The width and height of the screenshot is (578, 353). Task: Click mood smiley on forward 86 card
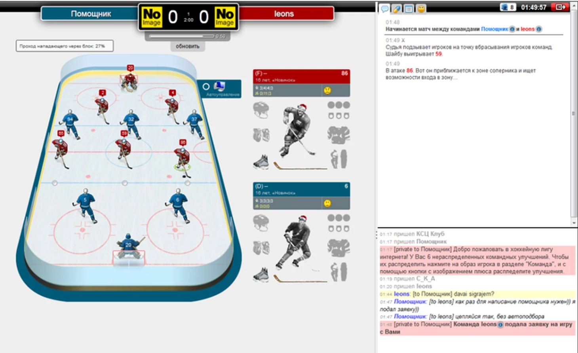(x=327, y=90)
